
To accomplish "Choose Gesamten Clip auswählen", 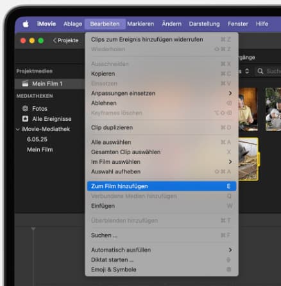I will coord(162,152).
